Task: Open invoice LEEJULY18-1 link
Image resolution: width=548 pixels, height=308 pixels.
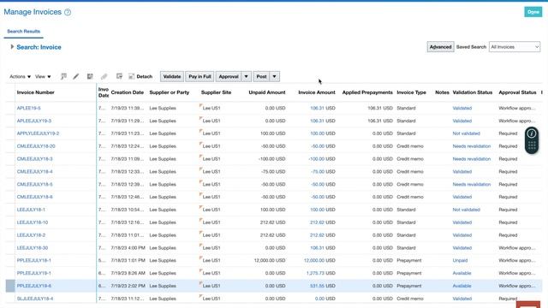Action: [x=31, y=210]
